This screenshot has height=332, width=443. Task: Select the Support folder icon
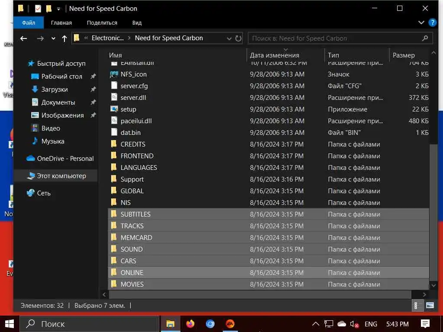114,179
